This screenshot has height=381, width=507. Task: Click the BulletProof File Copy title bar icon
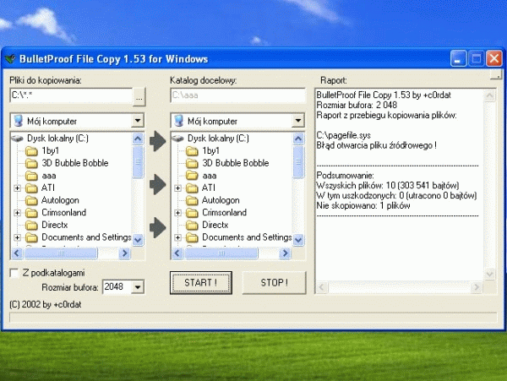pyautogui.click(x=10, y=59)
